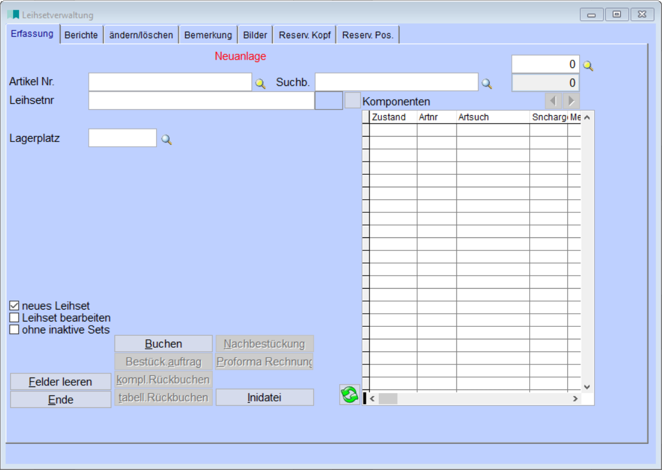Click the green refresh icon
The image size is (662, 470).
point(349,395)
